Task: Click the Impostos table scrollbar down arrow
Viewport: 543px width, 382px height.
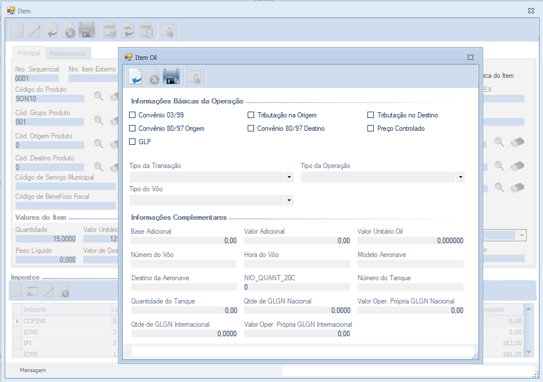Action: [528, 352]
